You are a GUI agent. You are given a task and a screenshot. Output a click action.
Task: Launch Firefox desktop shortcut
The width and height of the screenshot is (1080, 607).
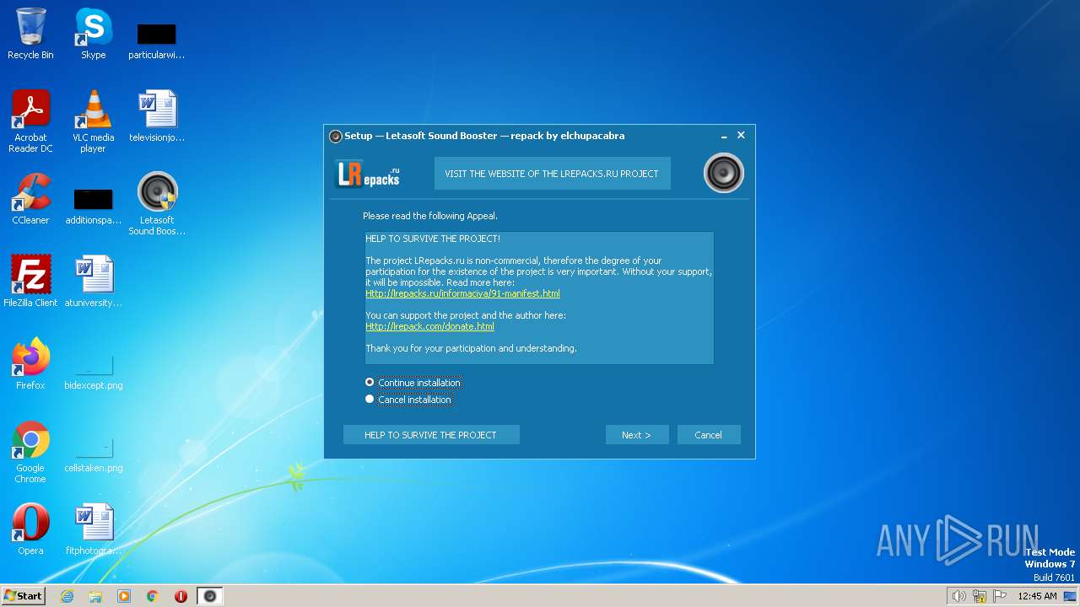[30, 363]
